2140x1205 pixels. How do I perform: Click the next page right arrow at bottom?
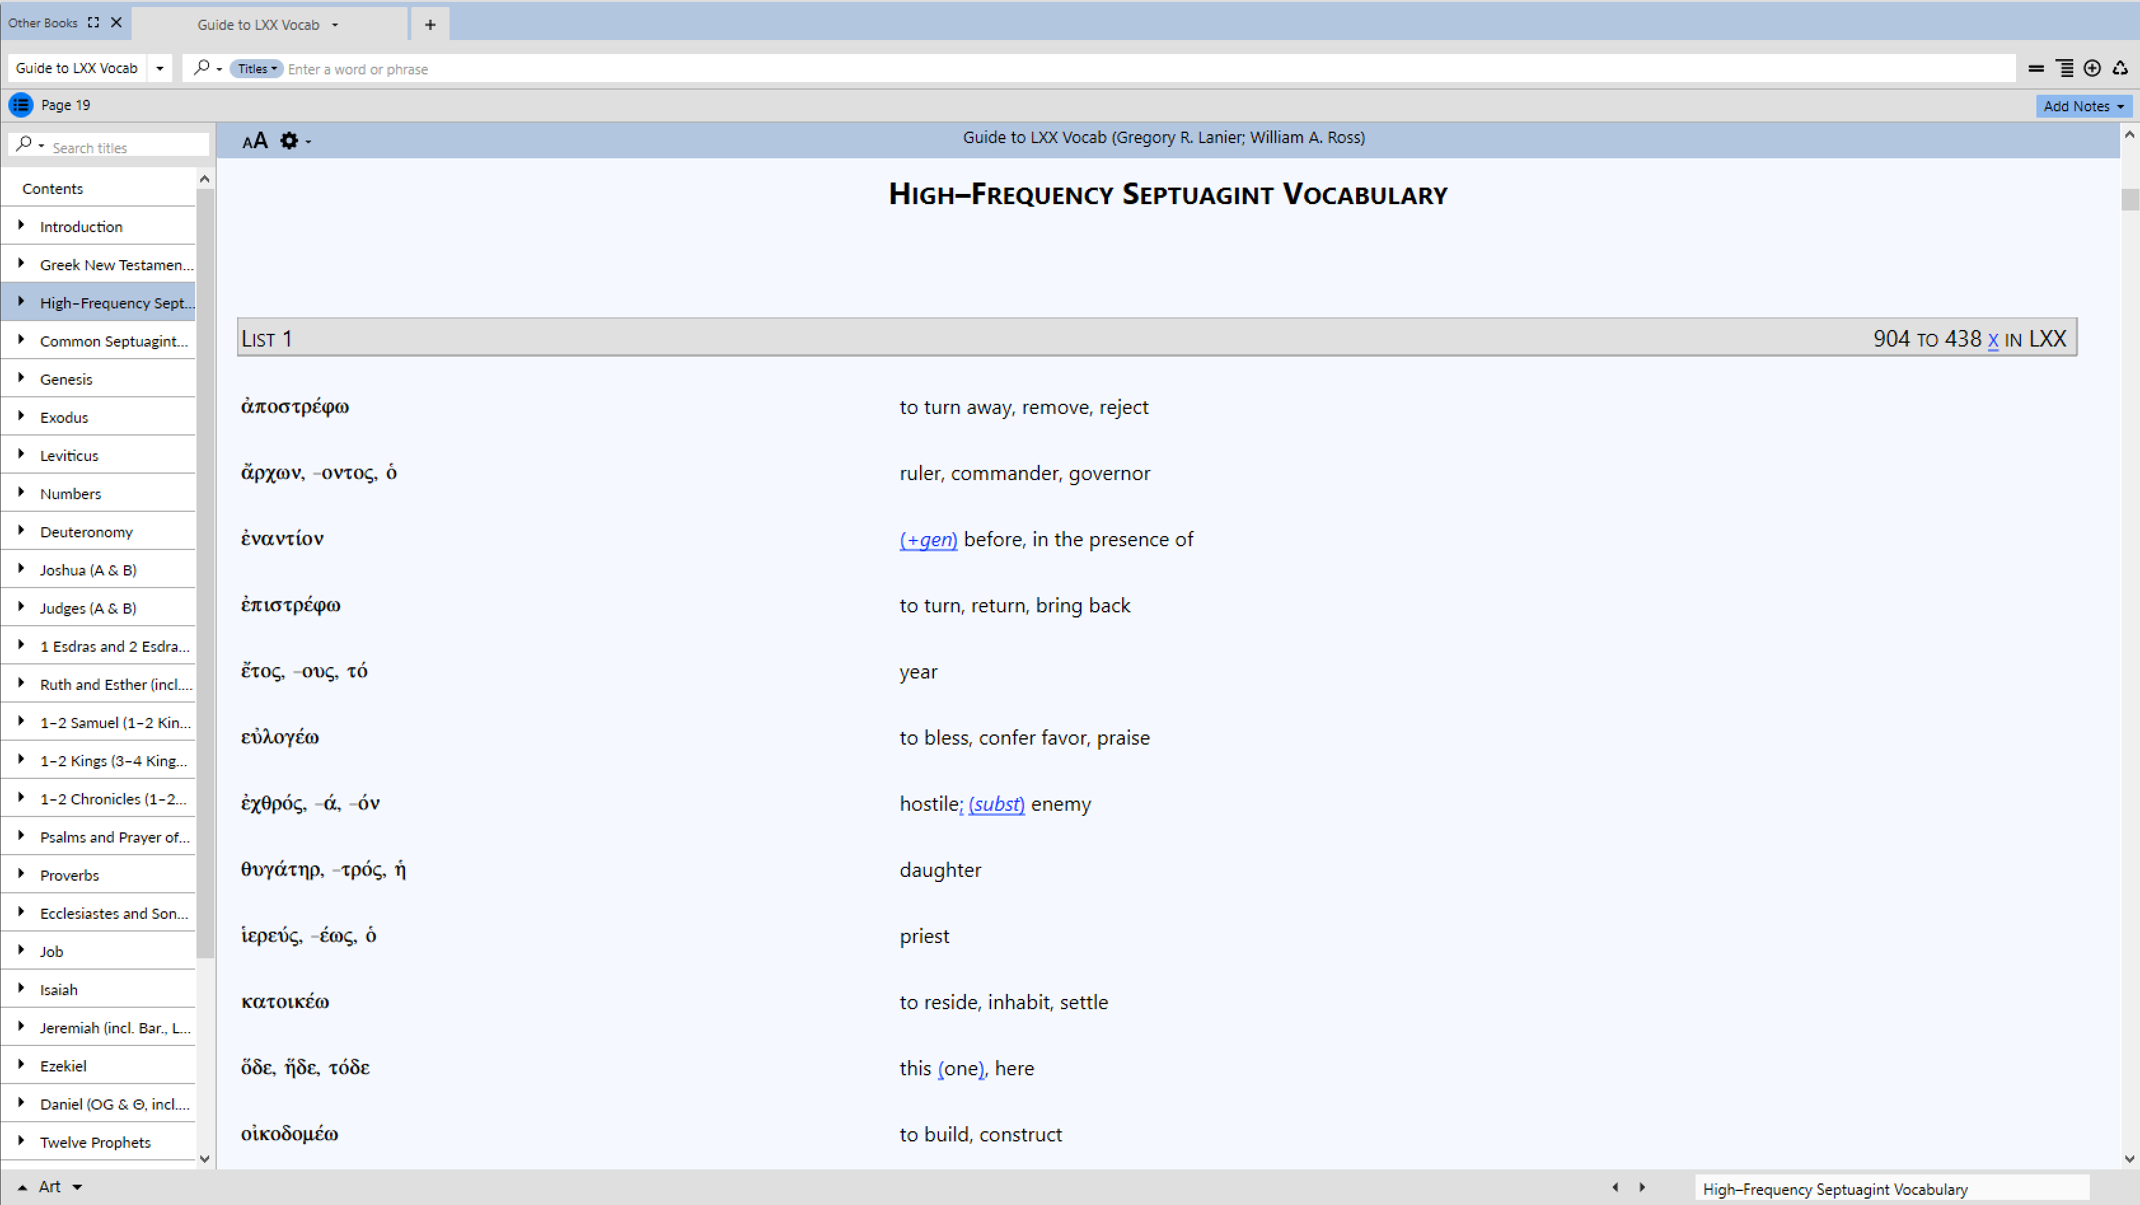coord(1642,1187)
